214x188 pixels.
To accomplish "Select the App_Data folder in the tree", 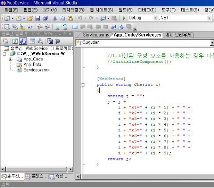I will pyautogui.click(x=32, y=65).
